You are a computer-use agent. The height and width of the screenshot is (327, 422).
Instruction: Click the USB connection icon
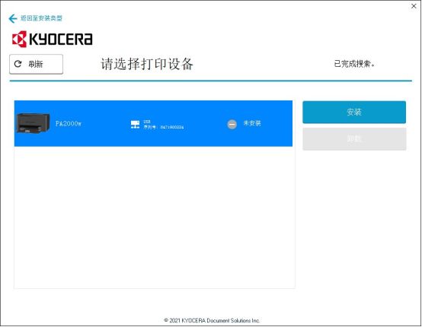point(135,125)
